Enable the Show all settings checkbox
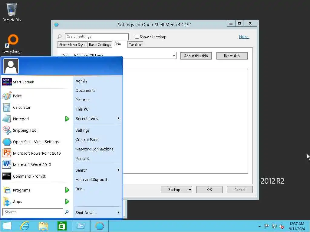 point(137,37)
